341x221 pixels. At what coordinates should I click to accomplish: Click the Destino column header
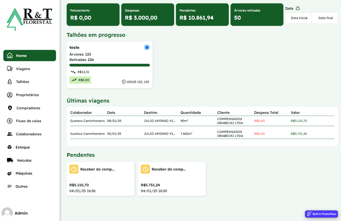pyautogui.click(x=151, y=113)
